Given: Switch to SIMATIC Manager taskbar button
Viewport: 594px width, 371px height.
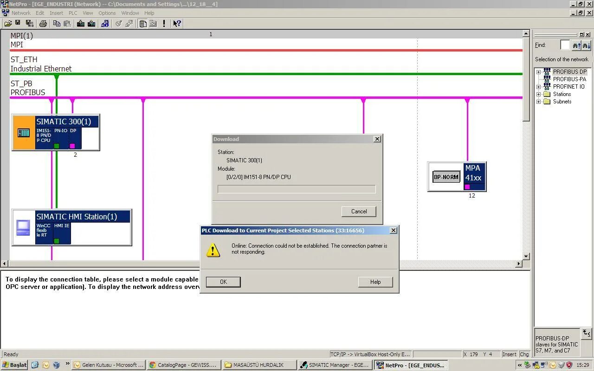Looking at the screenshot, I should 335,365.
